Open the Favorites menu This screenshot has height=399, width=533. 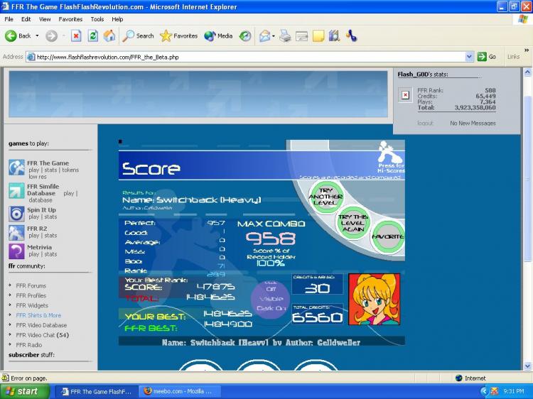pos(70,19)
